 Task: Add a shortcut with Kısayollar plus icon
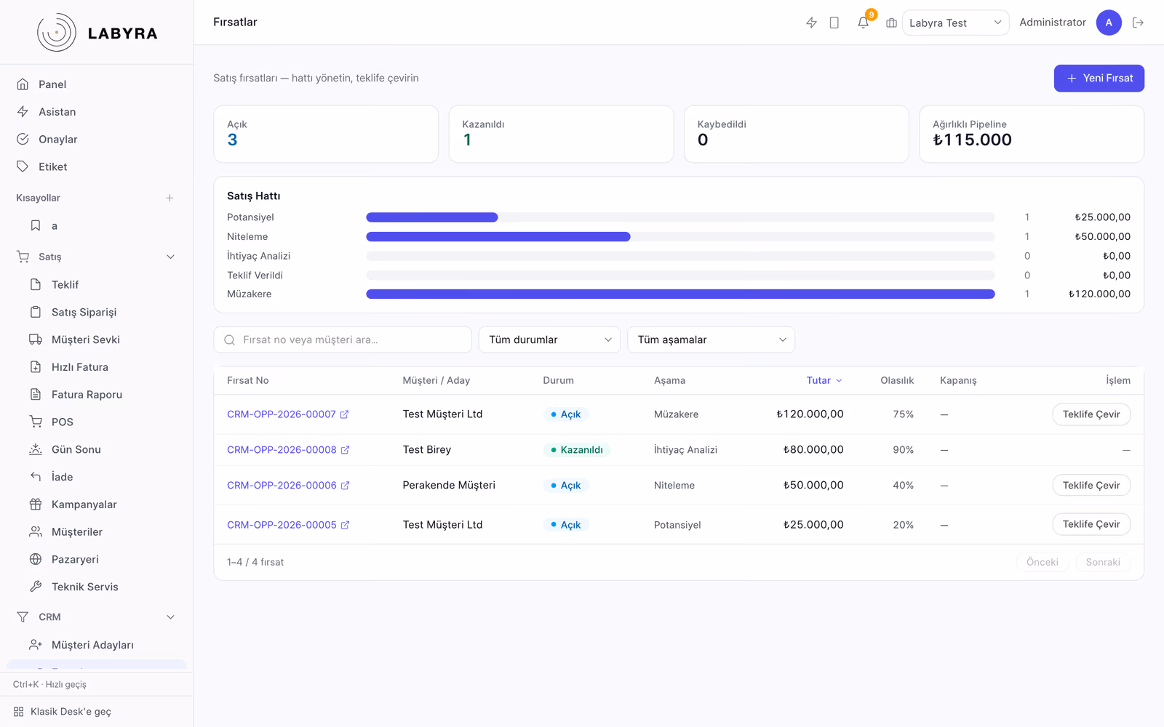[170, 198]
